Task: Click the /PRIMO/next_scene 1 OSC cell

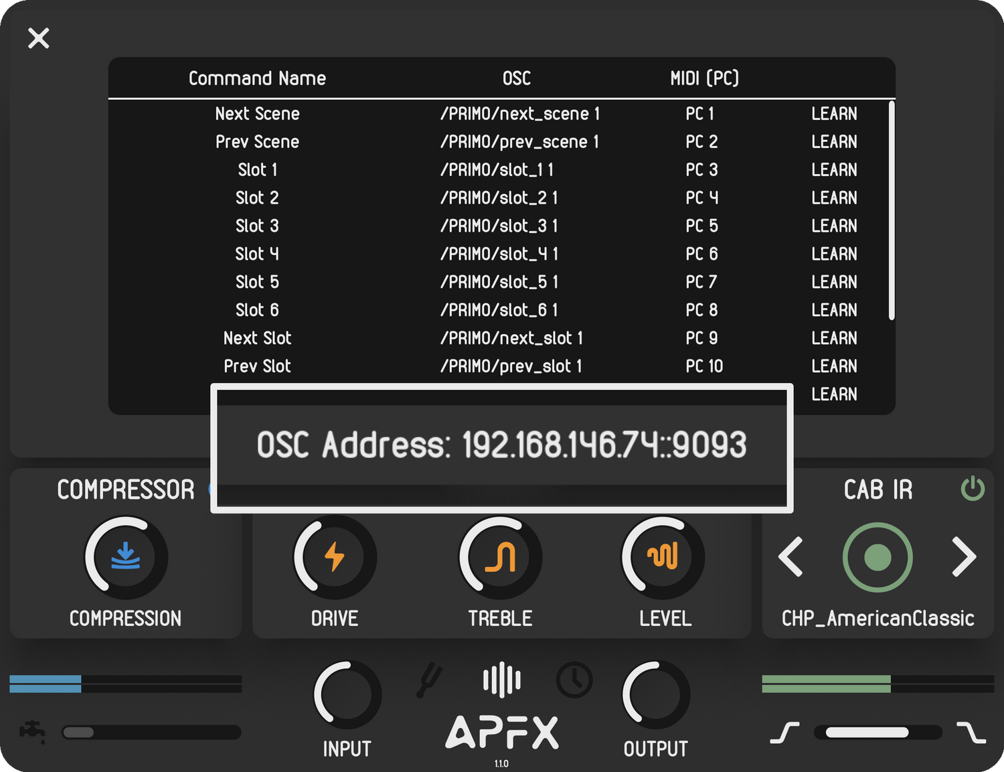Action: coord(520,114)
